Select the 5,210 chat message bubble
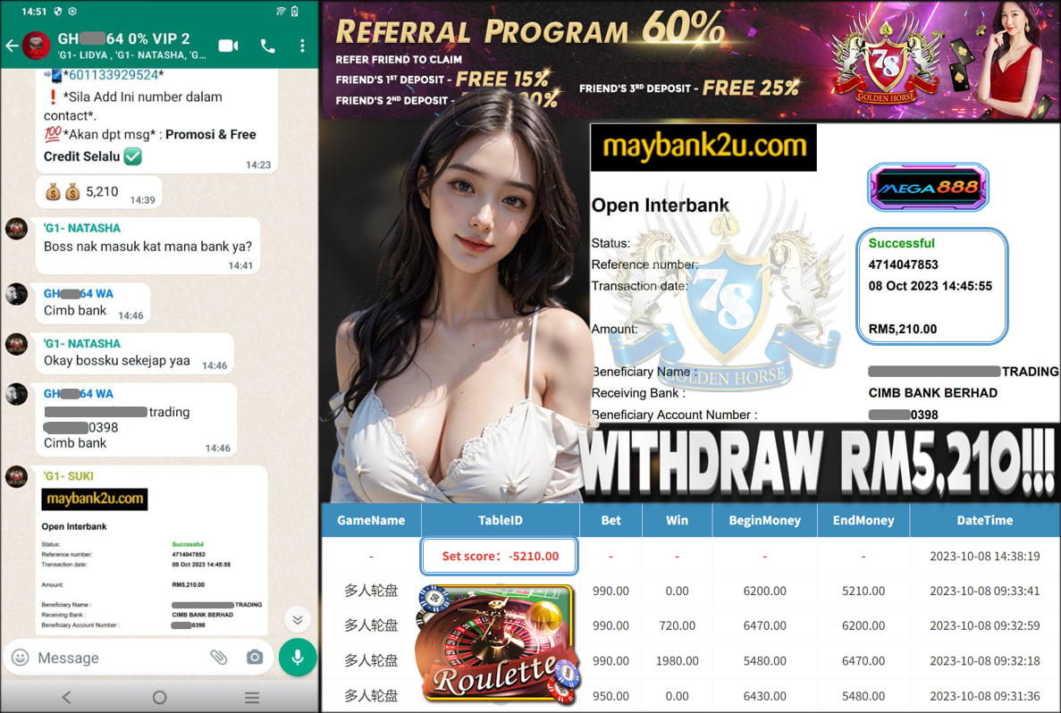The width and height of the screenshot is (1061, 713). click(99, 192)
